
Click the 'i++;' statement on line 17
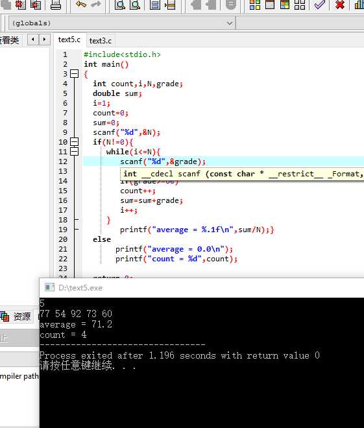point(128,210)
